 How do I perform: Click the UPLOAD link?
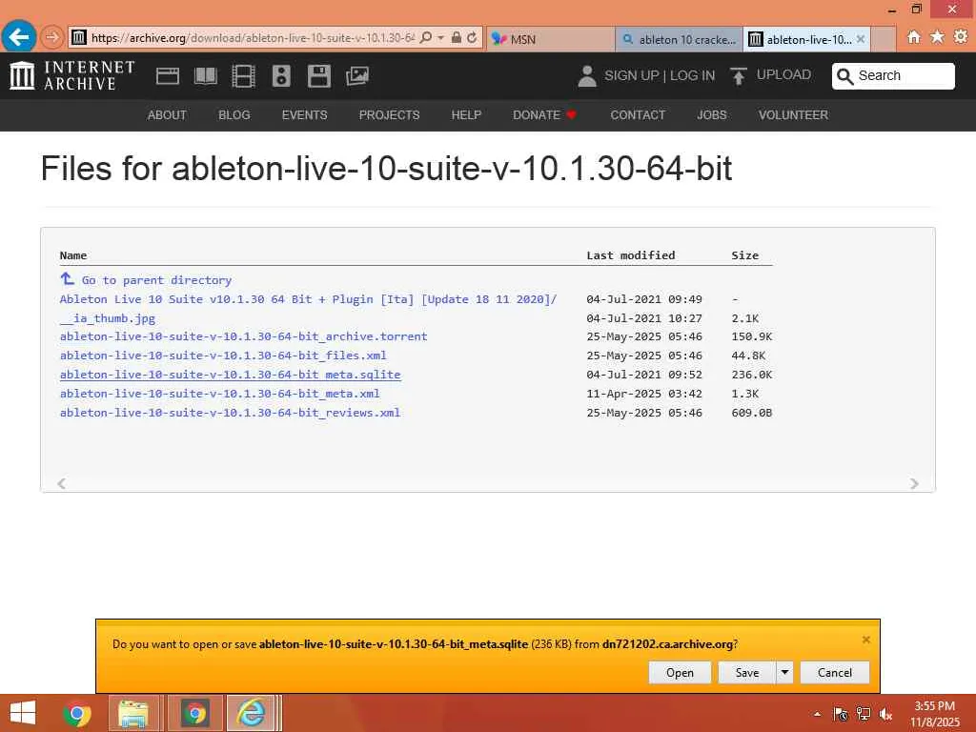[x=783, y=74]
